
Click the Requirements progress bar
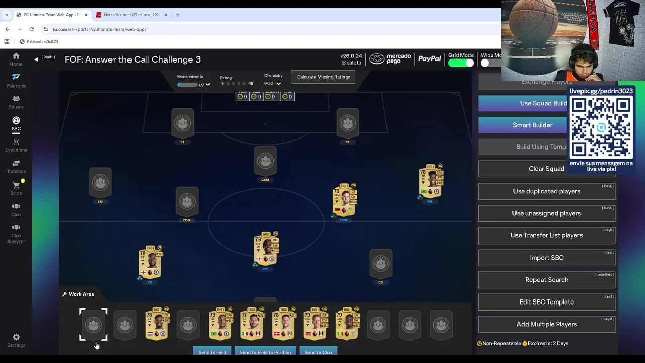(x=187, y=85)
